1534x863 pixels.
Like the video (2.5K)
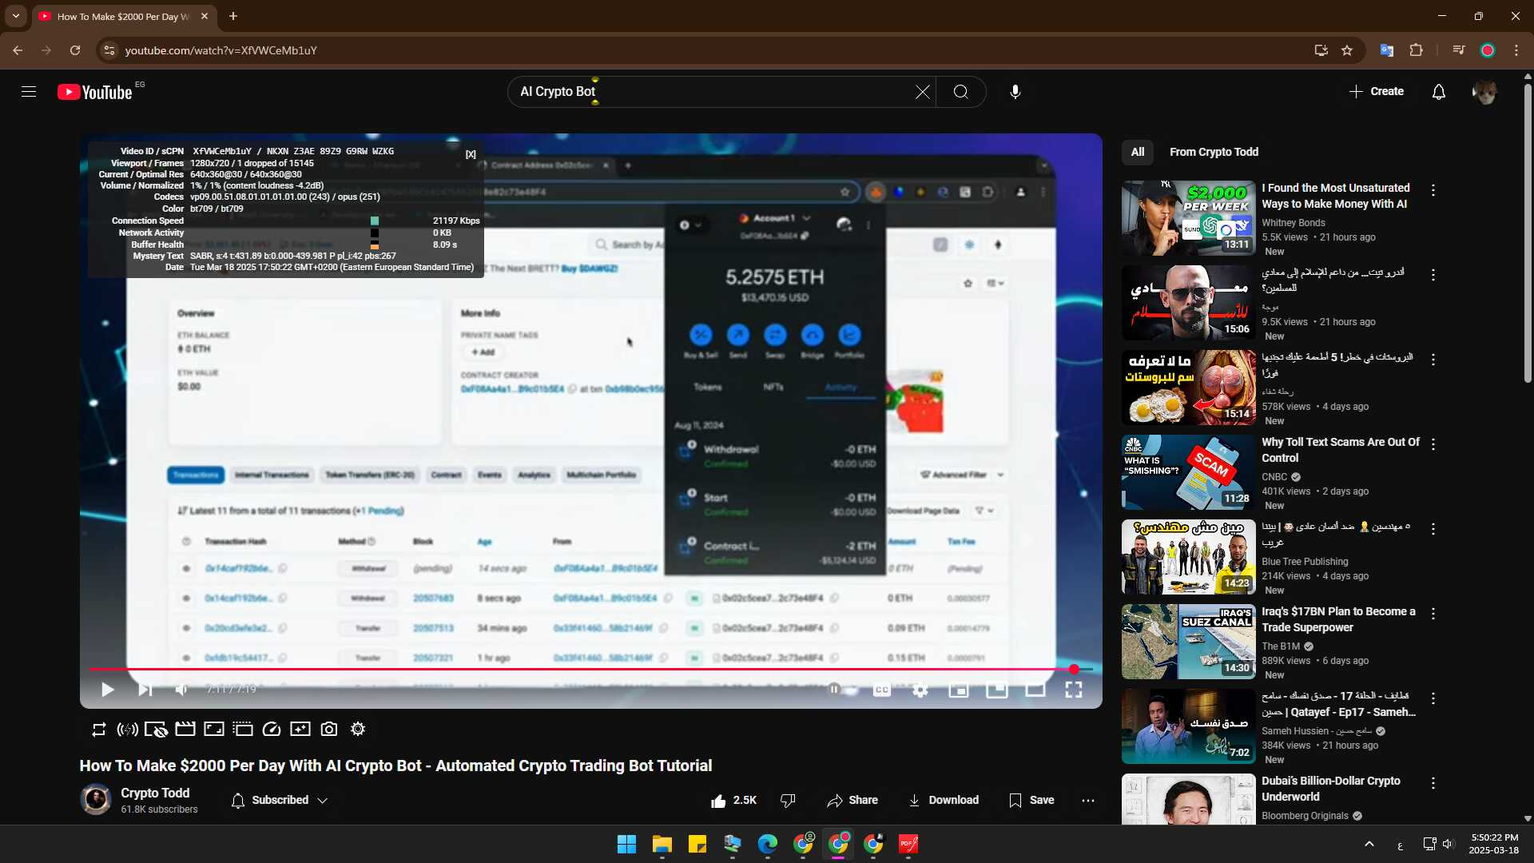(733, 800)
